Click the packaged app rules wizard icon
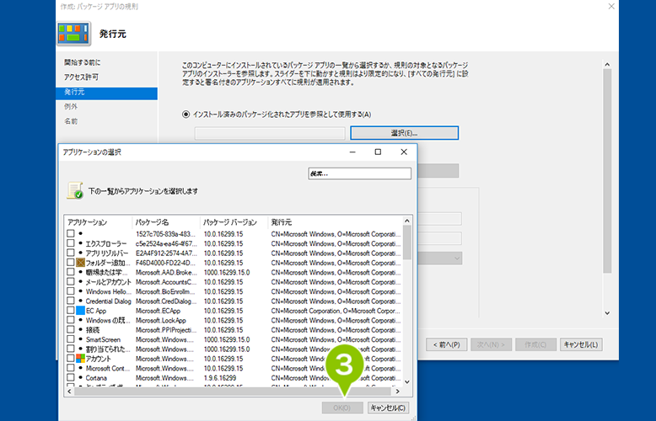 [74, 34]
